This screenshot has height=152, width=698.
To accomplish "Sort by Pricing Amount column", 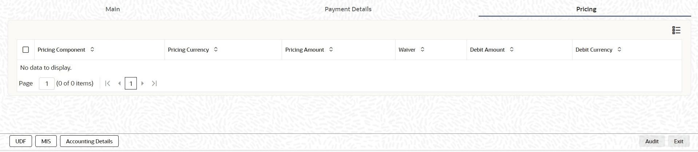I will (331, 49).
